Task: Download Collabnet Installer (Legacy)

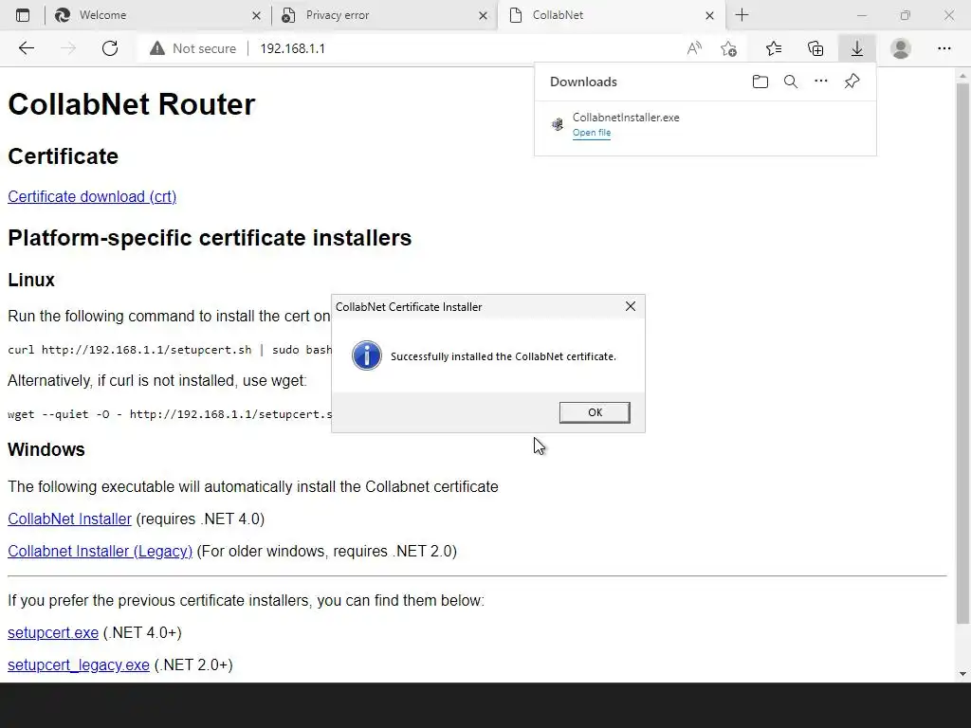Action: pyautogui.click(x=100, y=551)
